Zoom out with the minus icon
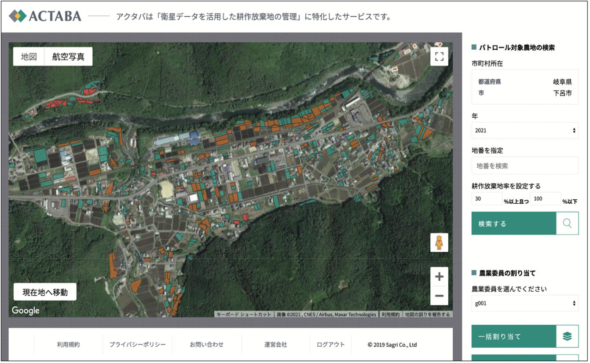Image resolution: width=590 pixels, height=363 pixels. pyautogui.click(x=439, y=296)
